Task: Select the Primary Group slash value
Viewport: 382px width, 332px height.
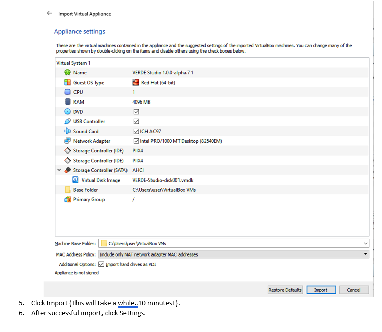Action: 133,199
